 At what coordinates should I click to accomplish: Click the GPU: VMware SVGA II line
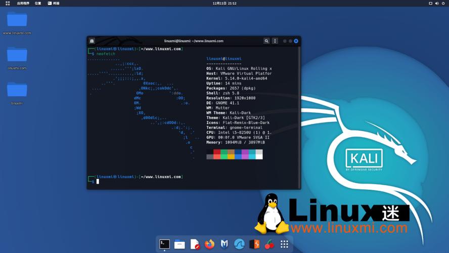[x=238, y=137]
